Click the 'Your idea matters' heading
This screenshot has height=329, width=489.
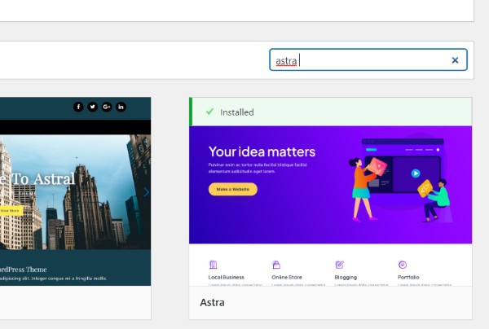262,151
